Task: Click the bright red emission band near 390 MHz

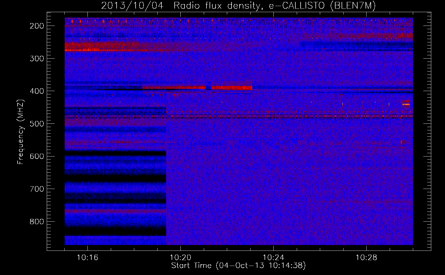Action: tap(232, 88)
